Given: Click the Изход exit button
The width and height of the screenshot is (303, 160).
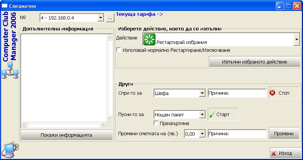Looking at the screenshot, I should point(285,153).
